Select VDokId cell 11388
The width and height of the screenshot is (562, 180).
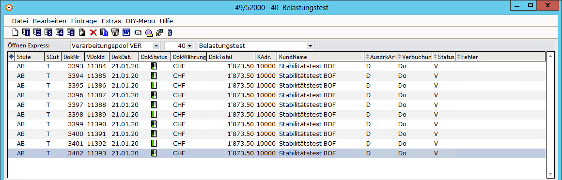97,105
